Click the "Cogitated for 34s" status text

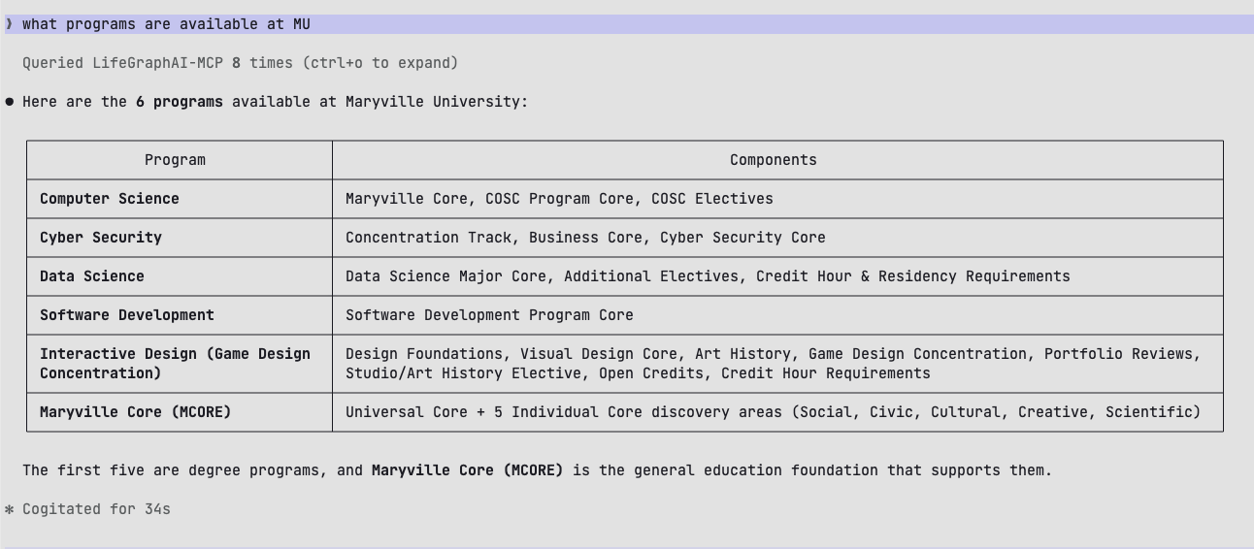[96, 509]
